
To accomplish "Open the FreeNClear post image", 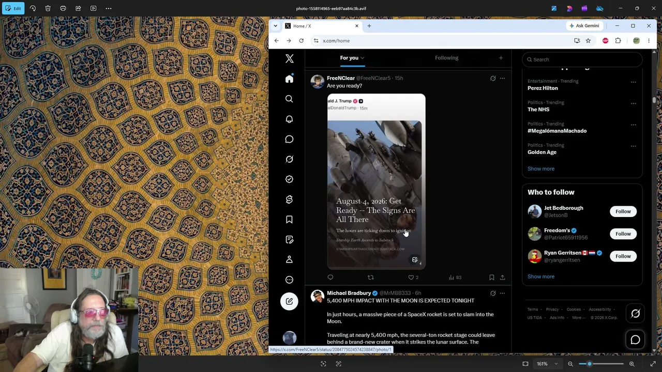I will pos(376,181).
